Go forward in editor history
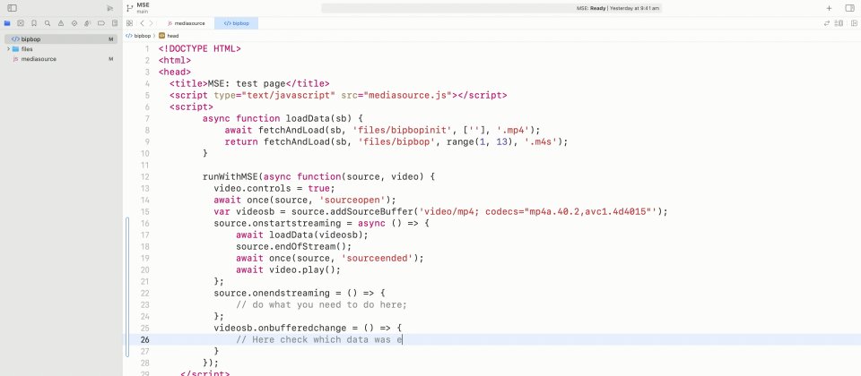Image resolution: width=861 pixels, height=376 pixels. coord(151,23)
